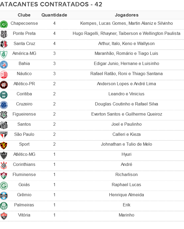Click the Clube column header
The height and width of the screenshot is (229, 184).
click(x=24, y=15)
